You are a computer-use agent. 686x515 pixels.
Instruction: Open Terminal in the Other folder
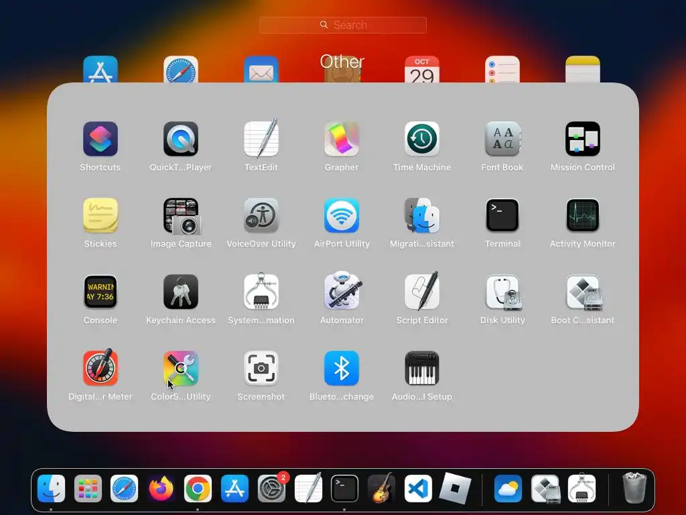502,215
